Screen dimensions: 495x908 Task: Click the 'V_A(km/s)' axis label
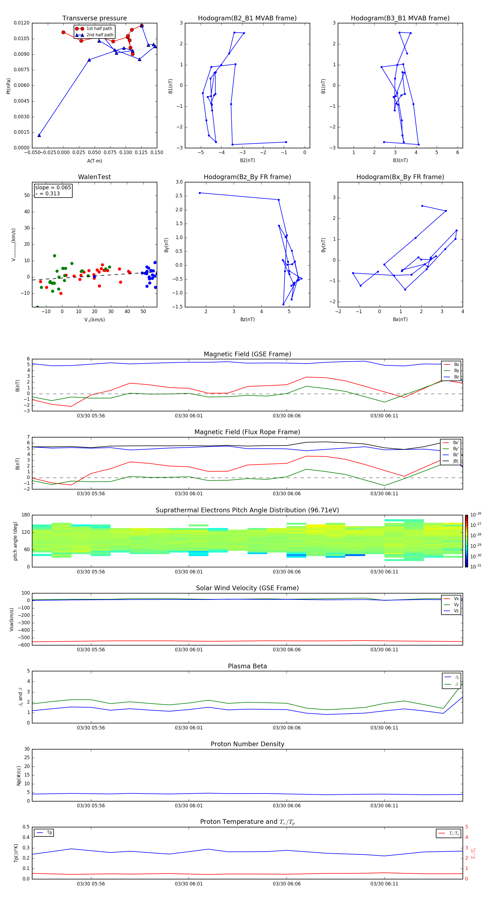point(94,320)
